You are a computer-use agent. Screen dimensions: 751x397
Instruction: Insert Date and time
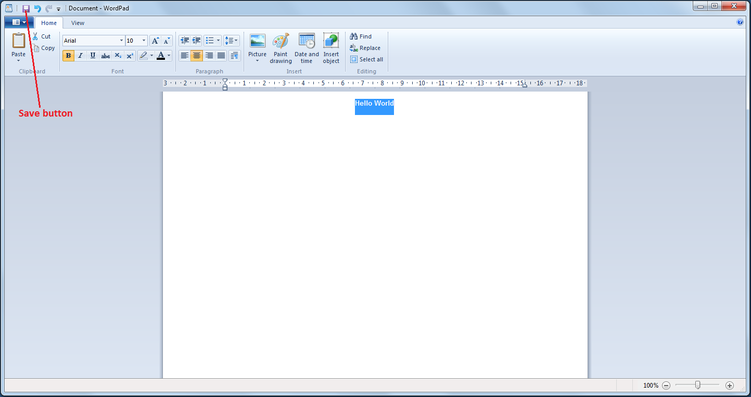click(x=307, y=48)
